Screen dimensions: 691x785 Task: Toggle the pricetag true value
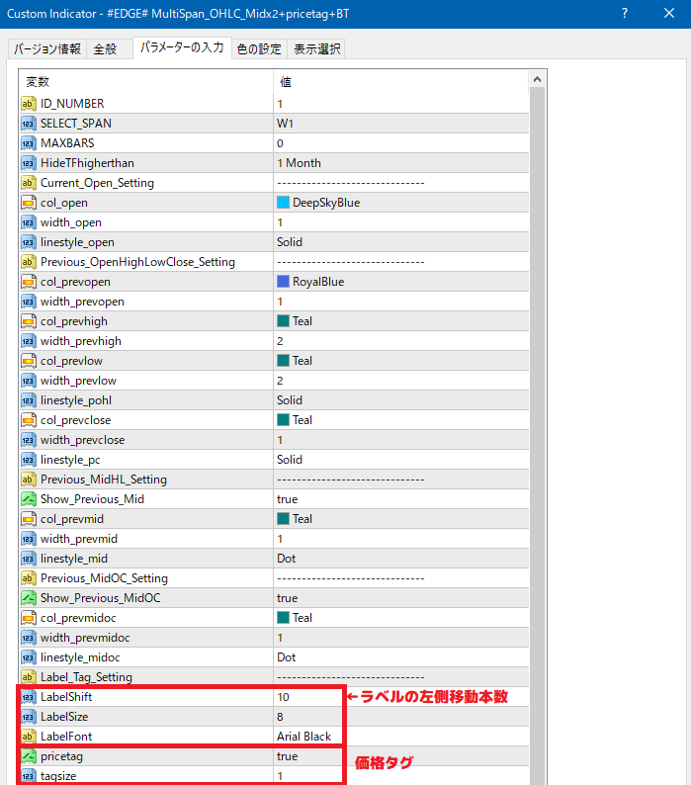pos(400,756)
